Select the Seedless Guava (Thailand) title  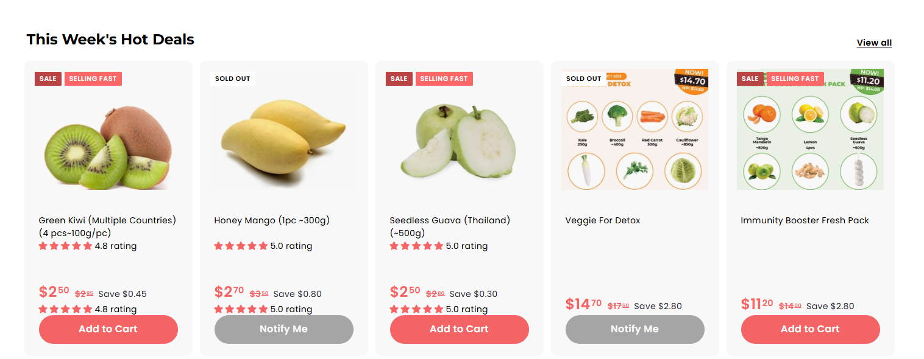(x=450, y=226)
